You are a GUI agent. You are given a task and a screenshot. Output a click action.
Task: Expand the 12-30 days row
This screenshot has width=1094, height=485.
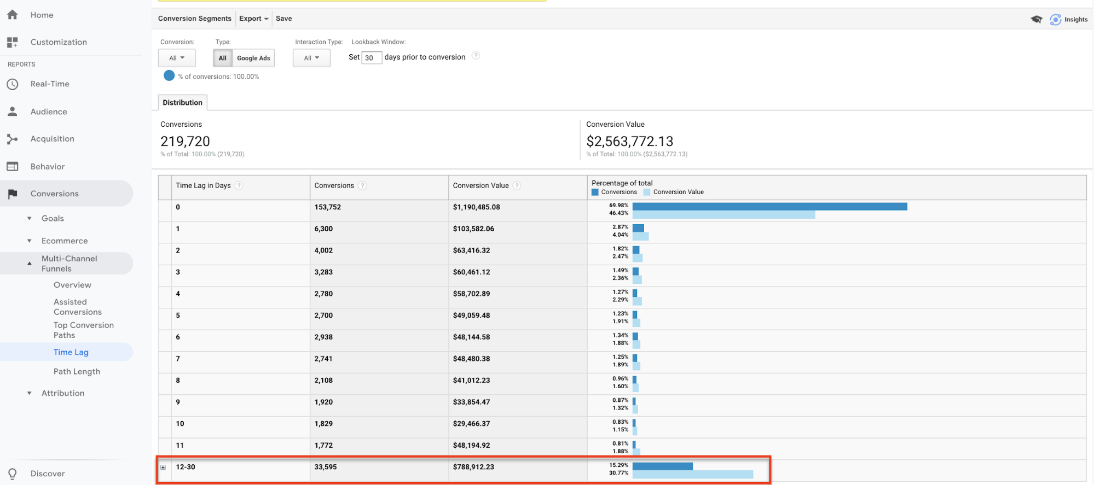[x=163, y=468]
